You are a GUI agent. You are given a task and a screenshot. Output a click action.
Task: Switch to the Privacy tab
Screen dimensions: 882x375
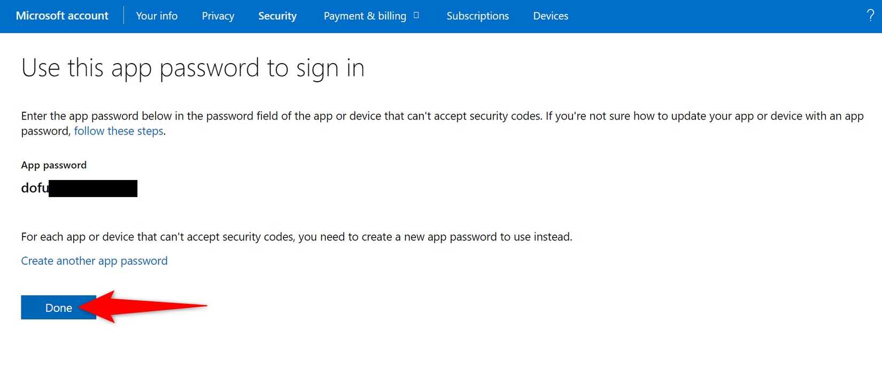click(218, 16)
